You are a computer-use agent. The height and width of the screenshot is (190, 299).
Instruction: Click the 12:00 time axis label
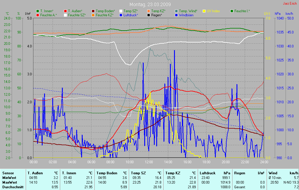149,162
